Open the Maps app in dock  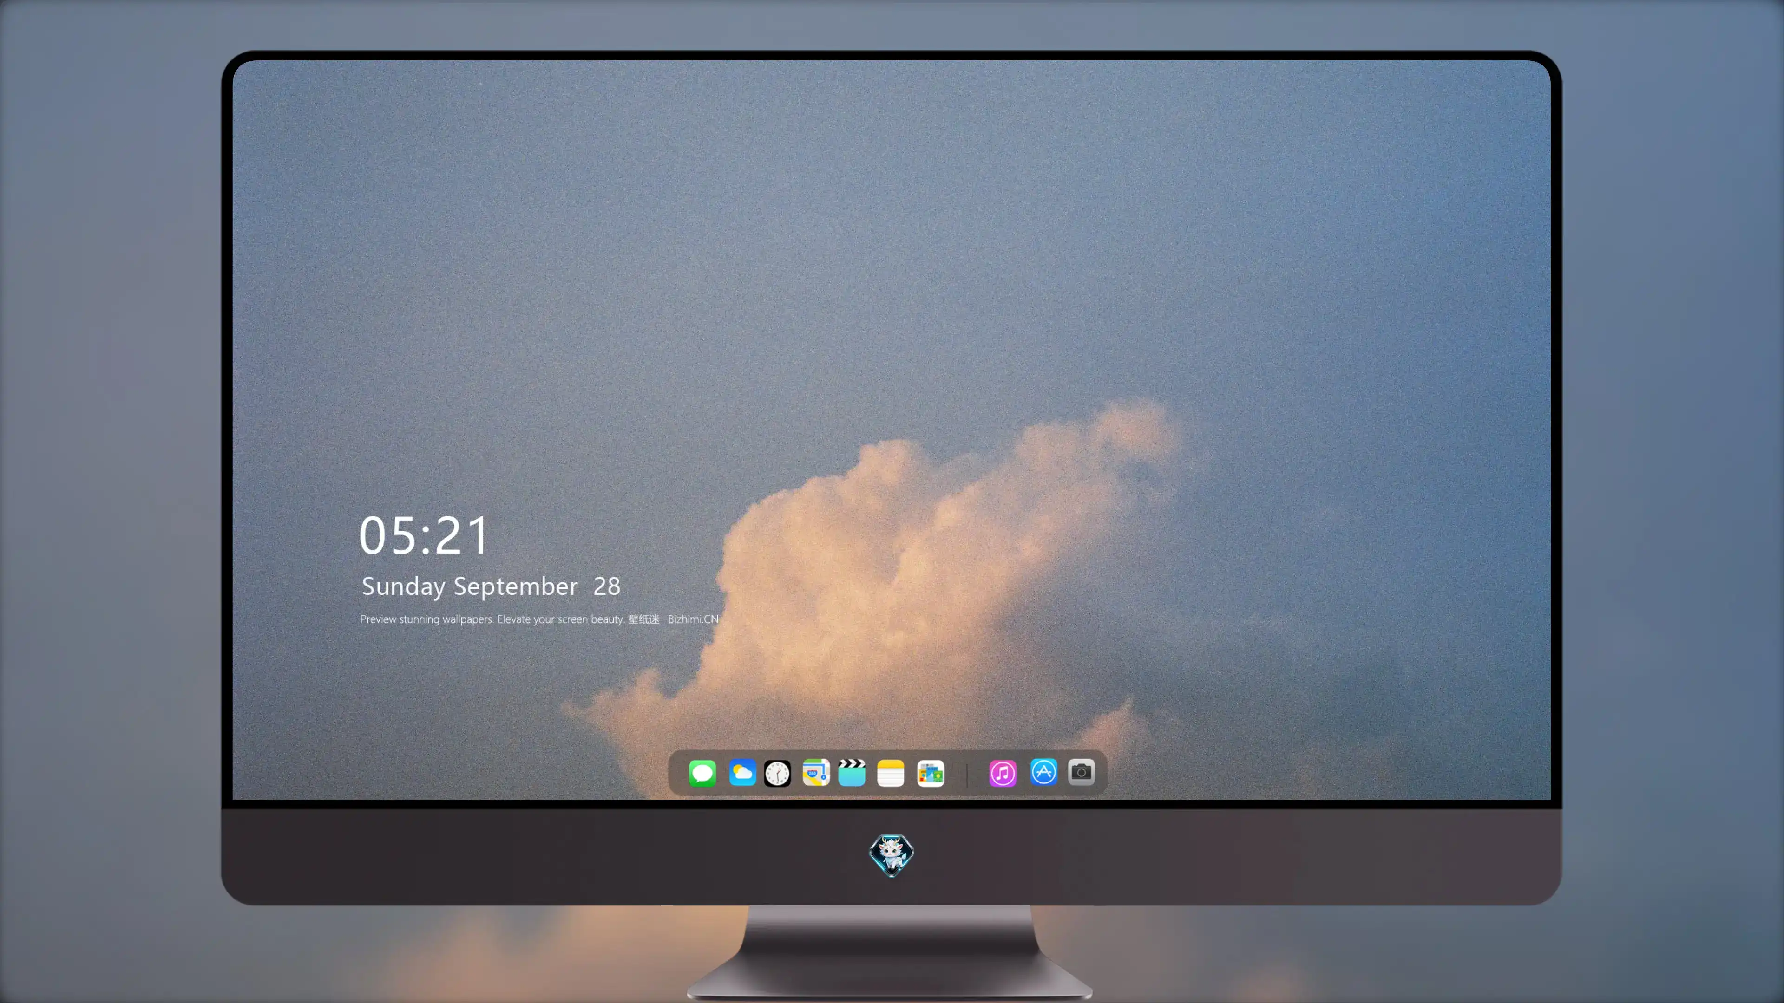coord(816,773)
